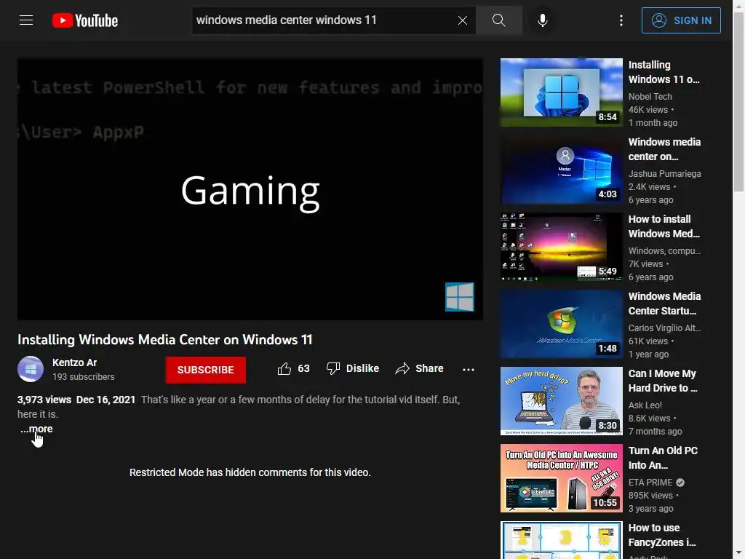Viewport: 745px width, 559px height.
Task: Click 'Dec 16, 2021' upload date
Action: coord(105,400)
